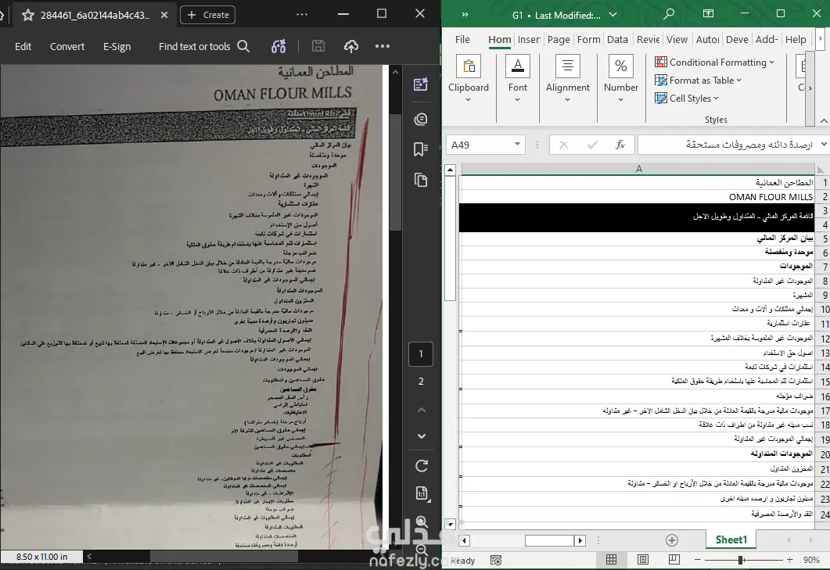The image size is (830, 570).
Task: Open the Help ribbon tab
Action: [x=796, y=39]
